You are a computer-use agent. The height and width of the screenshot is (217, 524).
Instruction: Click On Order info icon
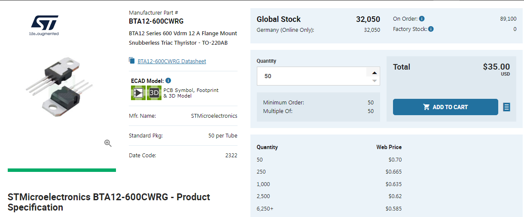pyautogui.click(x=422, y=19)
